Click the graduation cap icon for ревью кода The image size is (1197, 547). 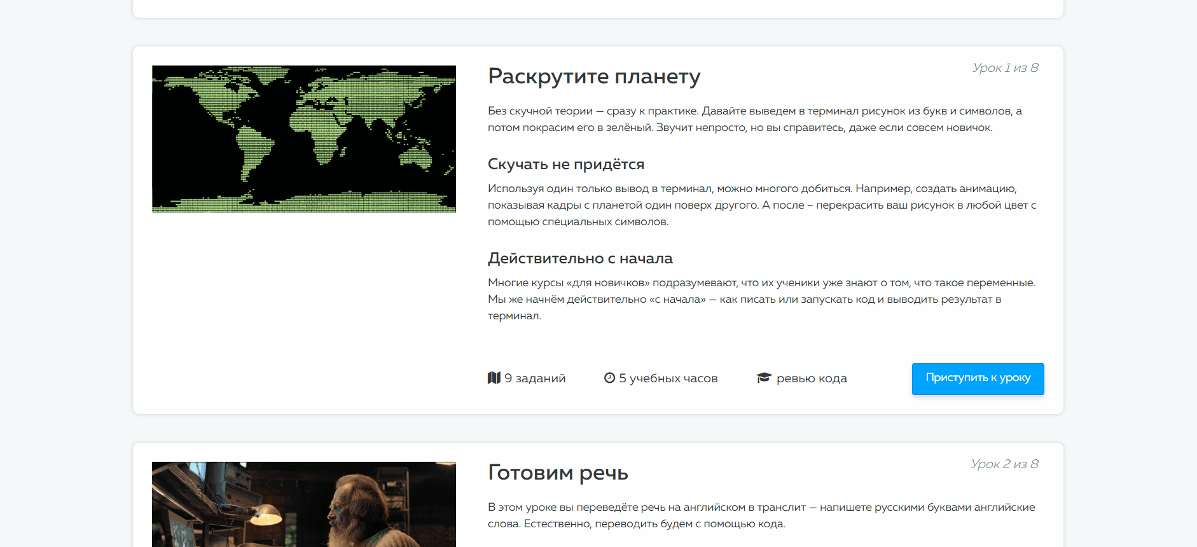763,378
